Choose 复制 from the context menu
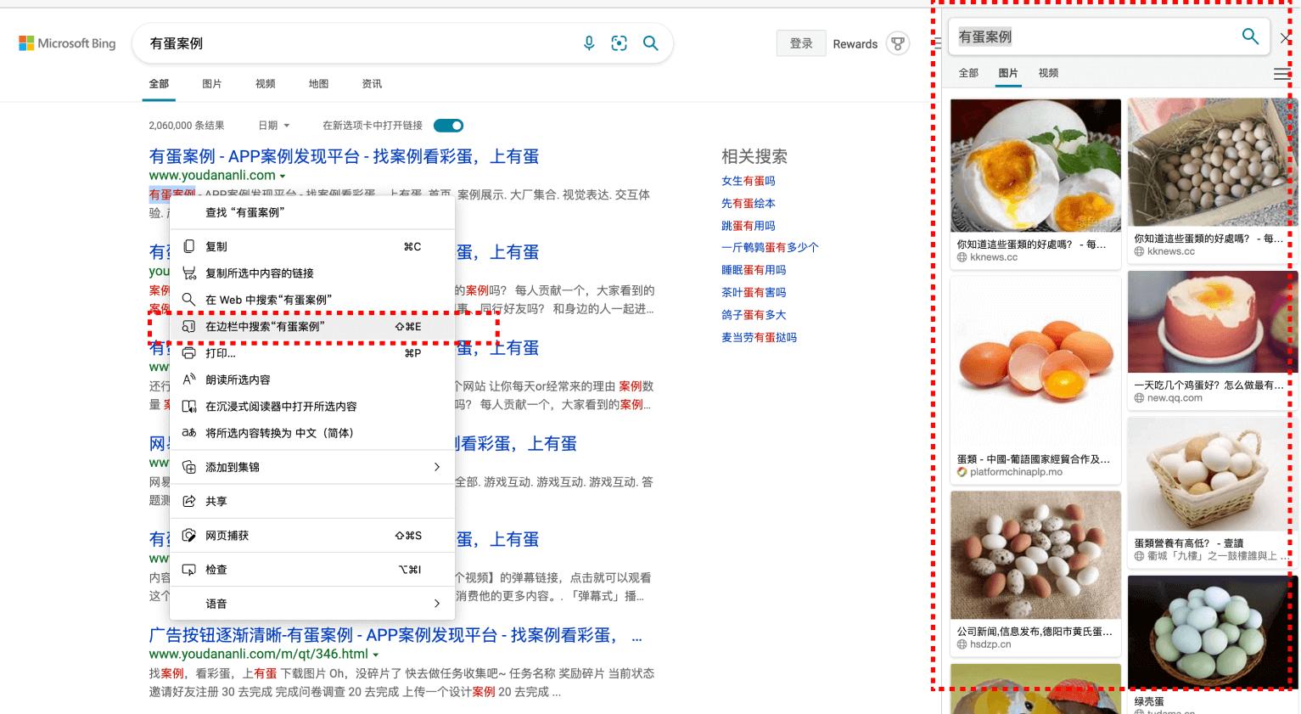Image resolution: width=1301 pixels, height=714 pixels. [216, 246]
